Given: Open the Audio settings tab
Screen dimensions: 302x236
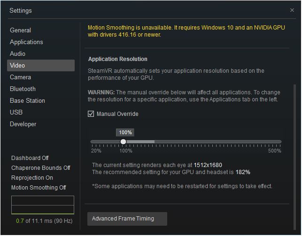Looking at the screenshot, I should pos(17,53).
